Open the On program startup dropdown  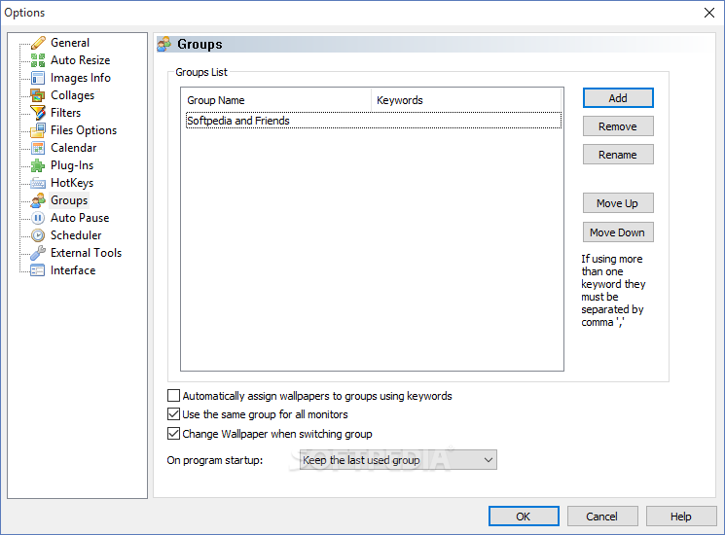tap(398, 460)
